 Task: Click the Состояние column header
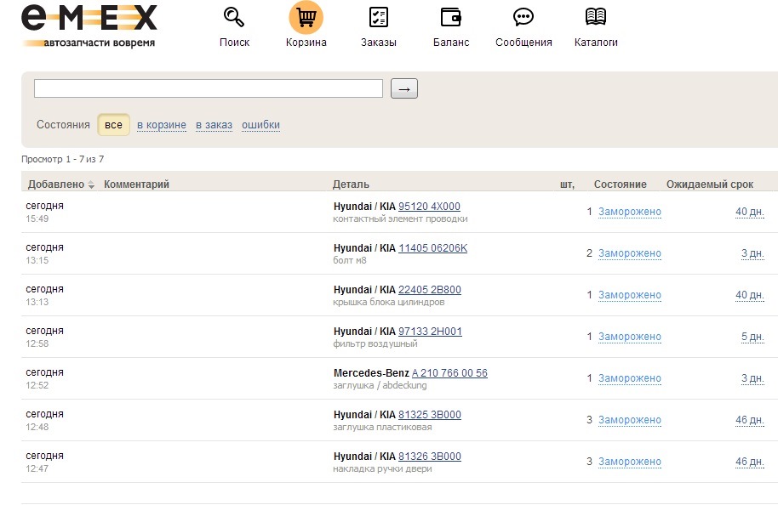621,184
